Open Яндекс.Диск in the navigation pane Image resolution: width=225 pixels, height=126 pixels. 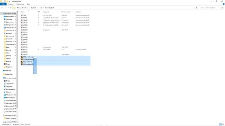coord(9,74)
